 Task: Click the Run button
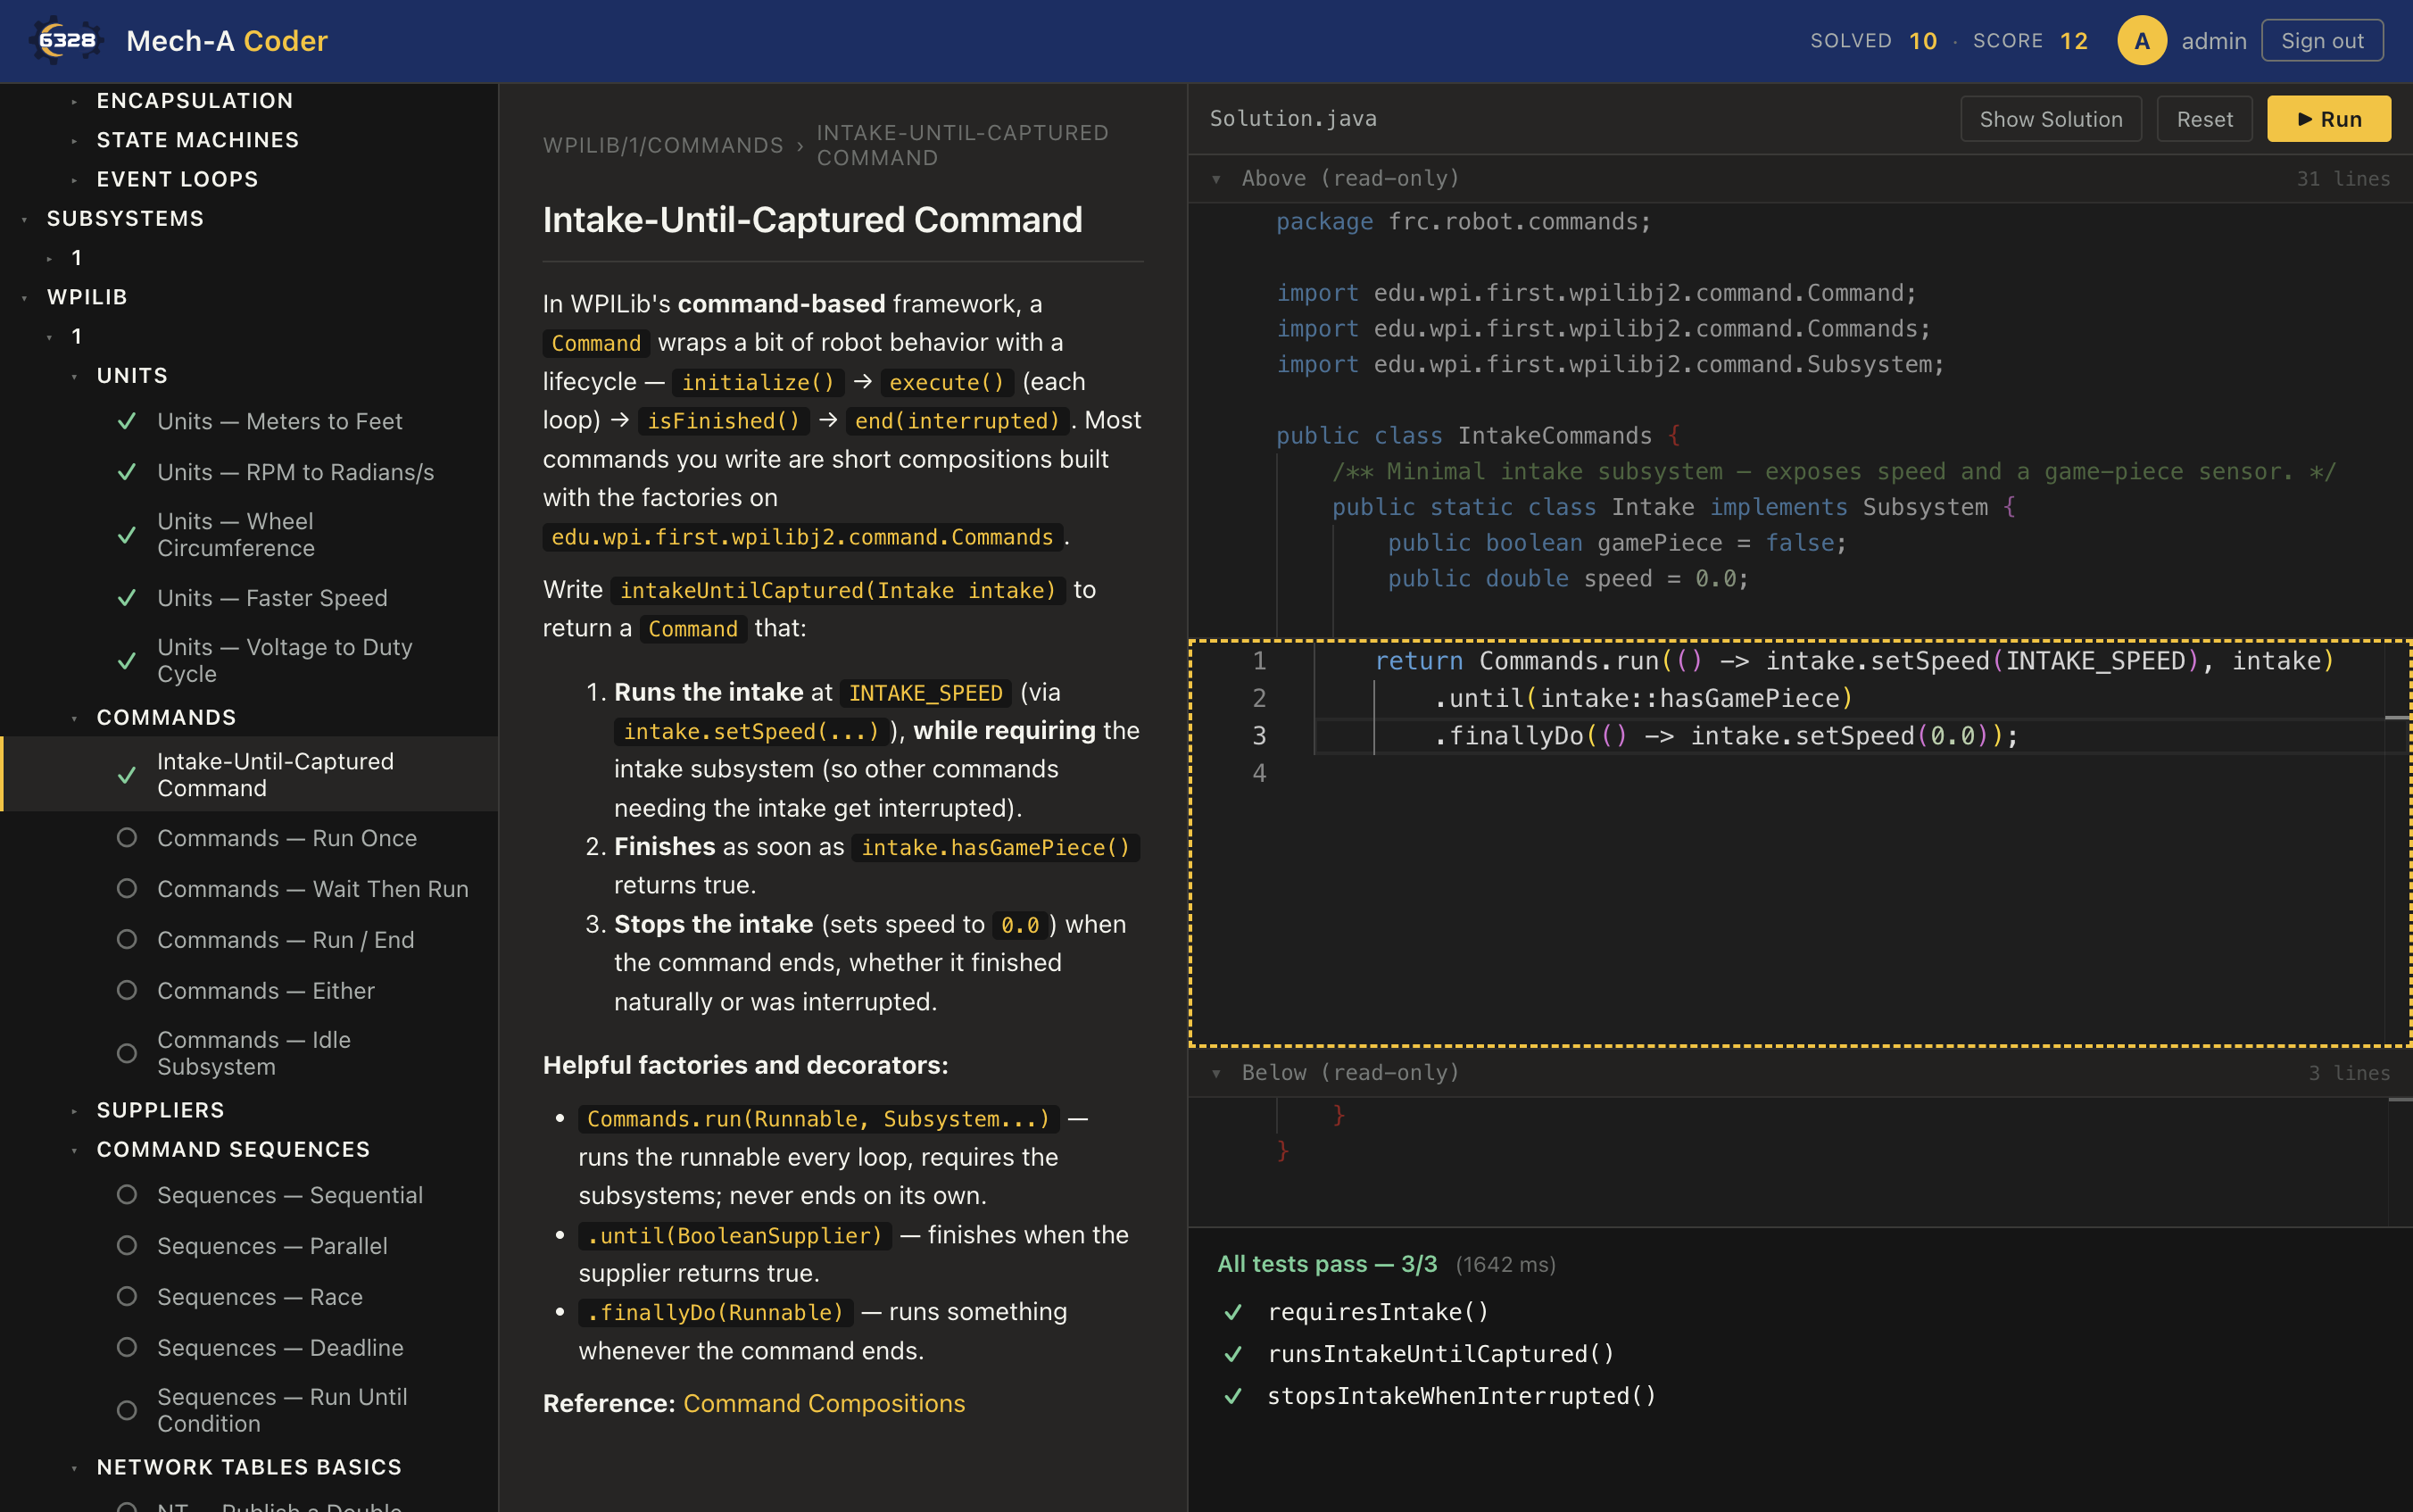[2329, 119]
